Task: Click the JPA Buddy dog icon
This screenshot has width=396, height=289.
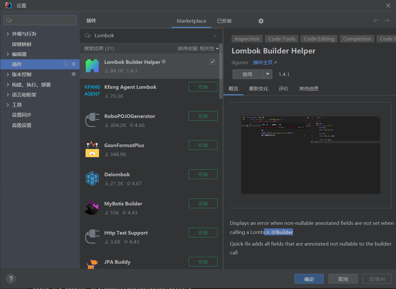Action: [x=92, y=263]
